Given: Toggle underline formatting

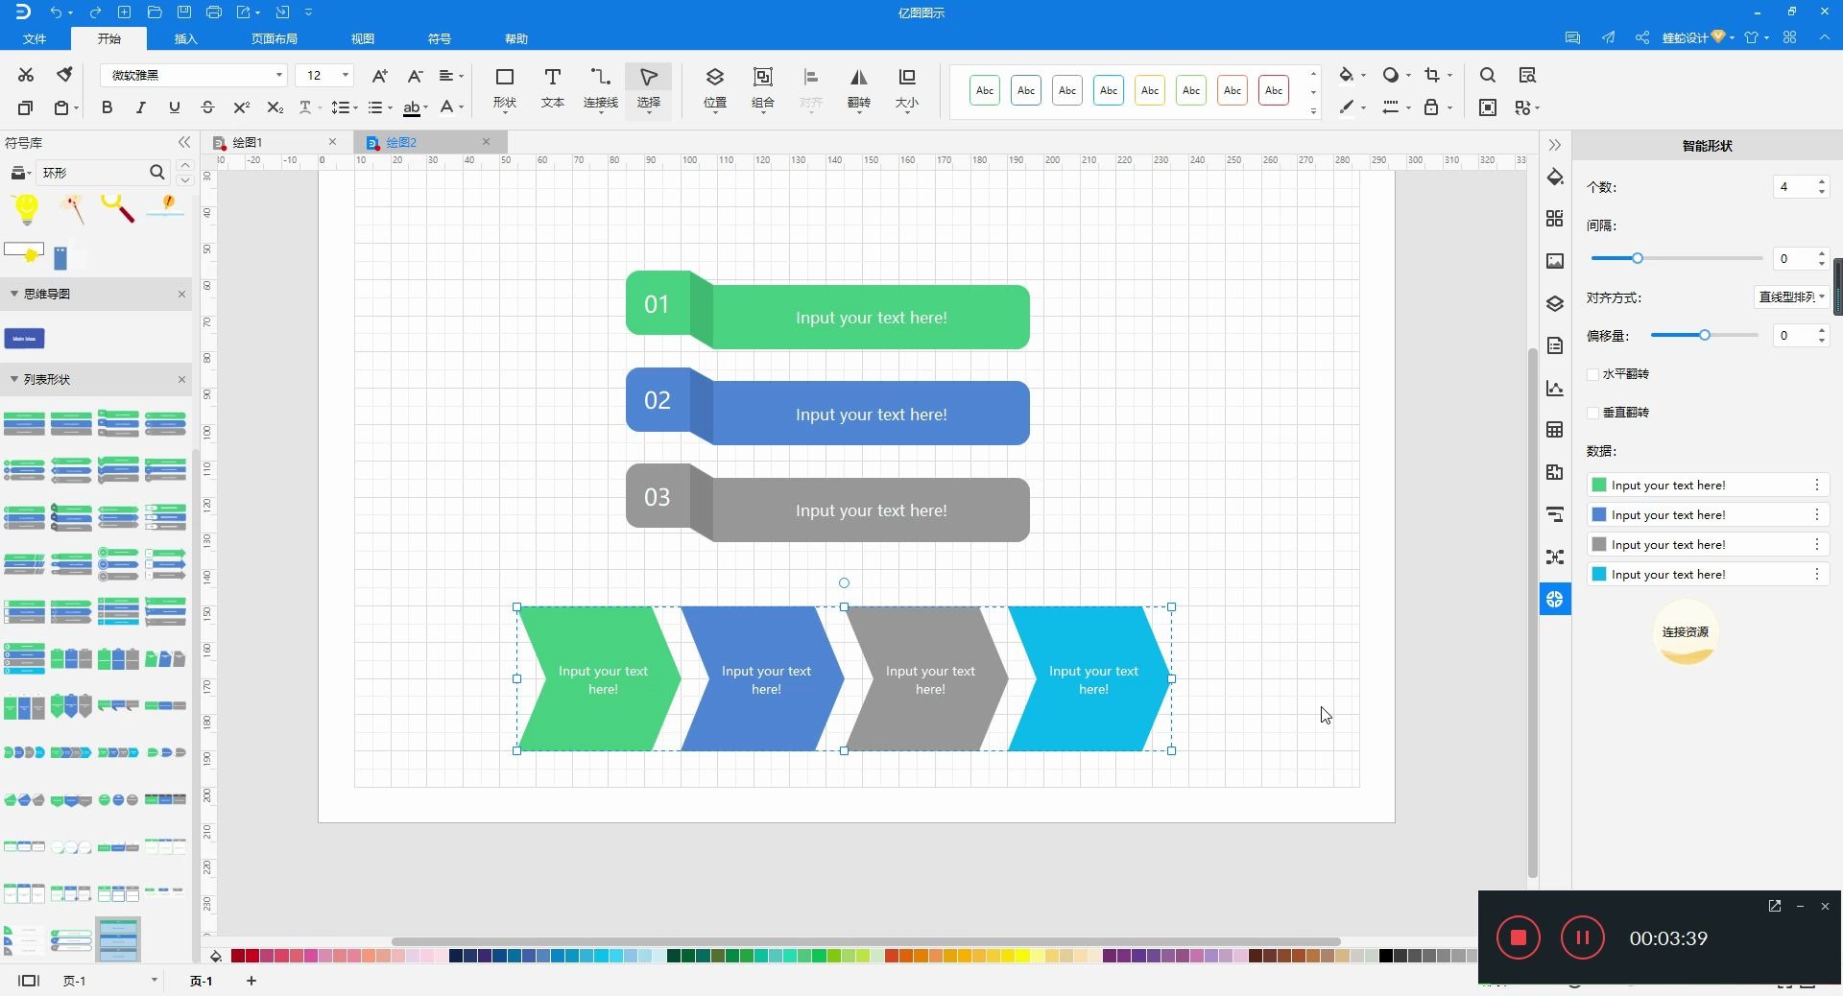Looking at the screenshot, I should point(174,107).
